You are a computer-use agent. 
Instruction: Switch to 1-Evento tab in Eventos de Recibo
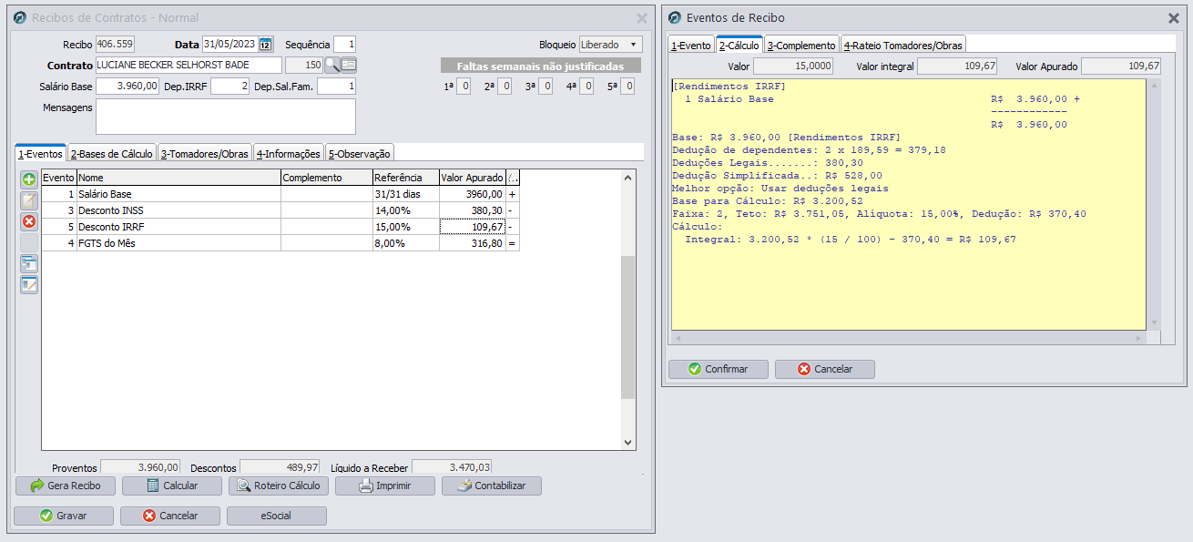(691, 45)
